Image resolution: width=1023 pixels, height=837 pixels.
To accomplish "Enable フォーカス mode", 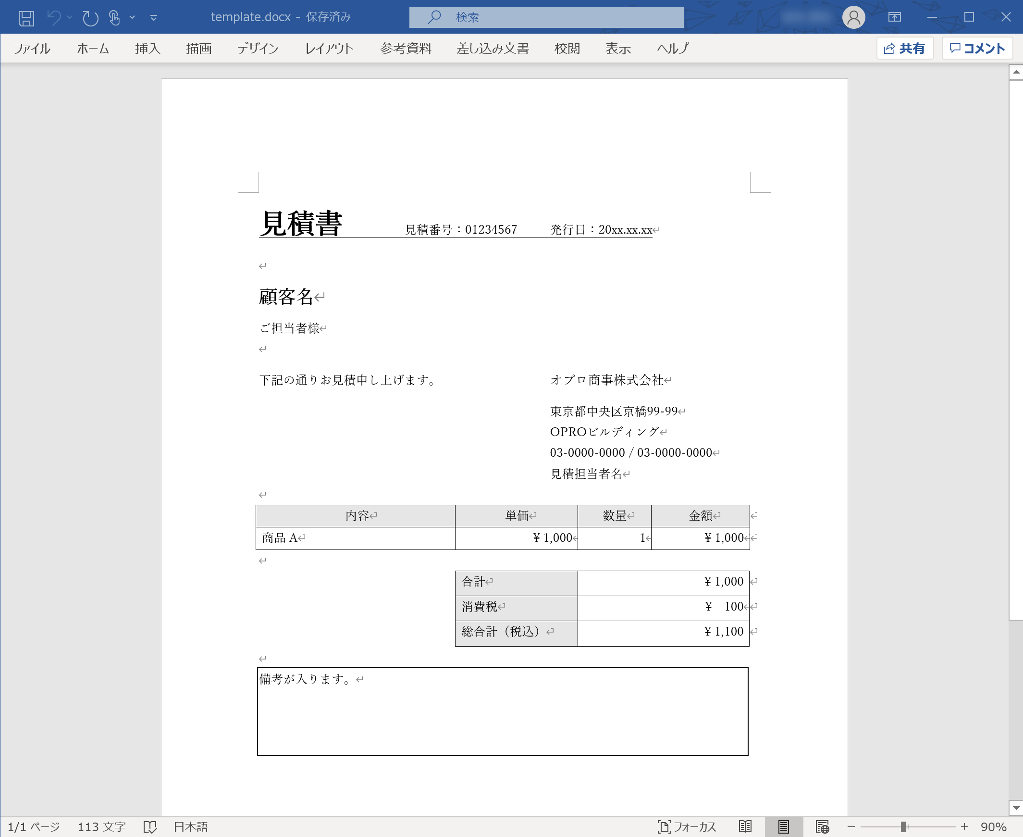I will (x=687, y=827).
